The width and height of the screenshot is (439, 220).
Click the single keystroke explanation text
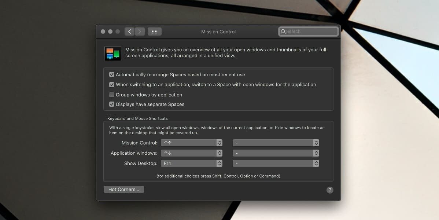click(217, 130)
